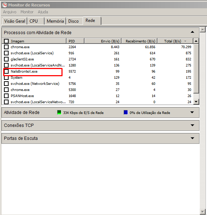Click the process list scroll-down arrow
The image size is (207, 215).
pyautogui.click(x=196, y=102)
